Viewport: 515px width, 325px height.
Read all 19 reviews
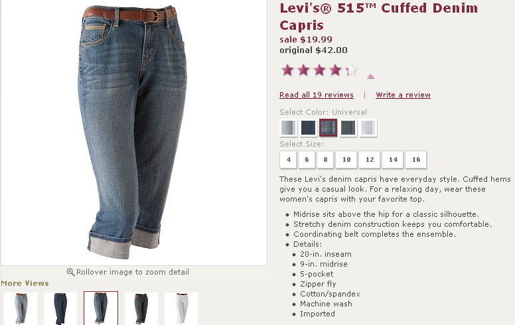317,95
